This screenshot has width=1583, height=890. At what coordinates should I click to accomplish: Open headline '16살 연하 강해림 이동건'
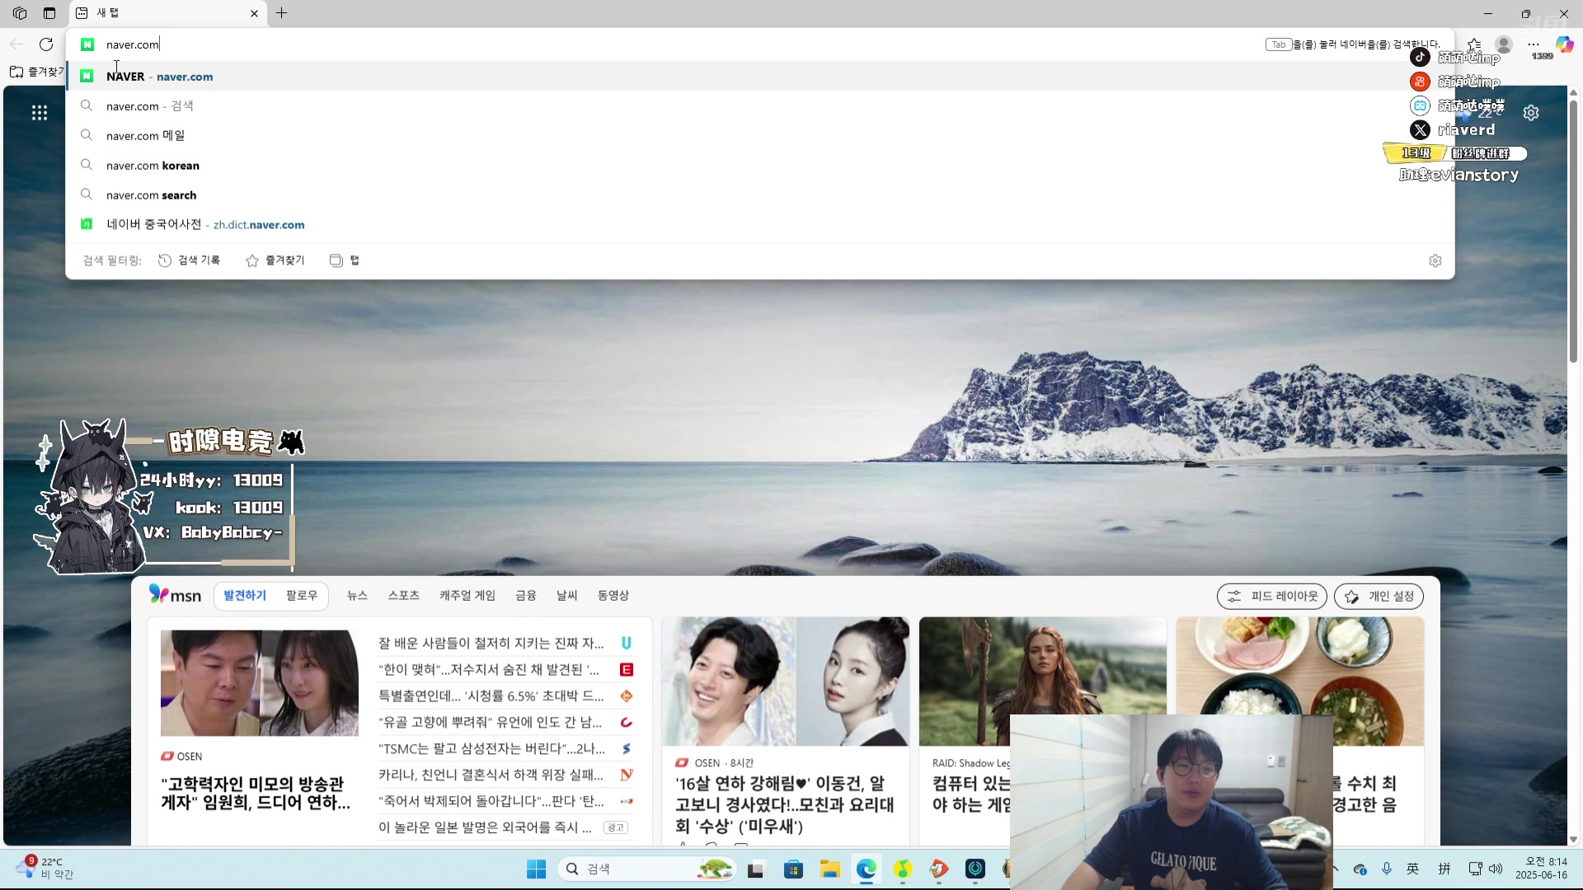point(784,804)
